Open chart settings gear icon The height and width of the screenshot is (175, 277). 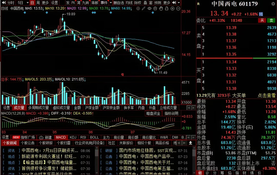(138, 8)
